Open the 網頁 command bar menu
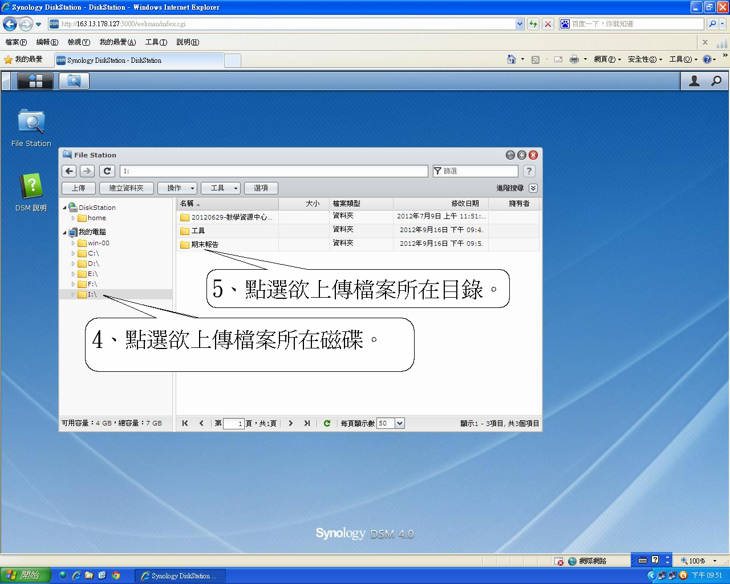Viewport: 730px width, 584px height. pyautogui.click(x=607, y=59)
